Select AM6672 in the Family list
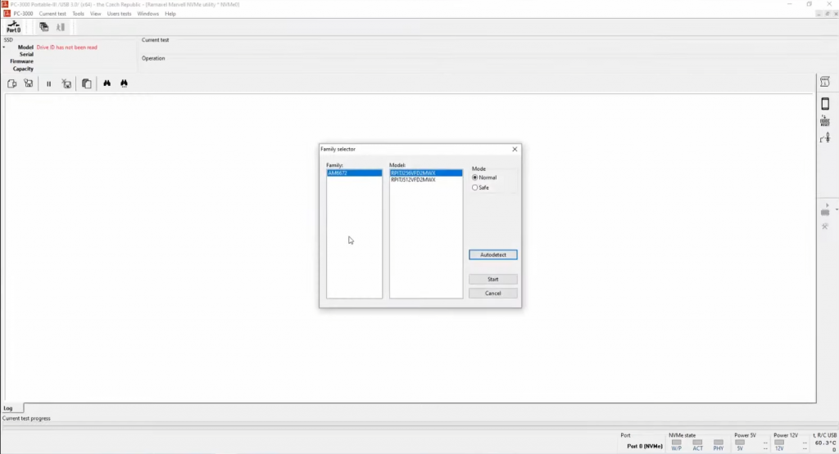 click(x=338, y=173)
